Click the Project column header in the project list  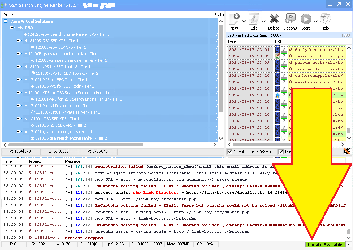click(x=10, y=15)
